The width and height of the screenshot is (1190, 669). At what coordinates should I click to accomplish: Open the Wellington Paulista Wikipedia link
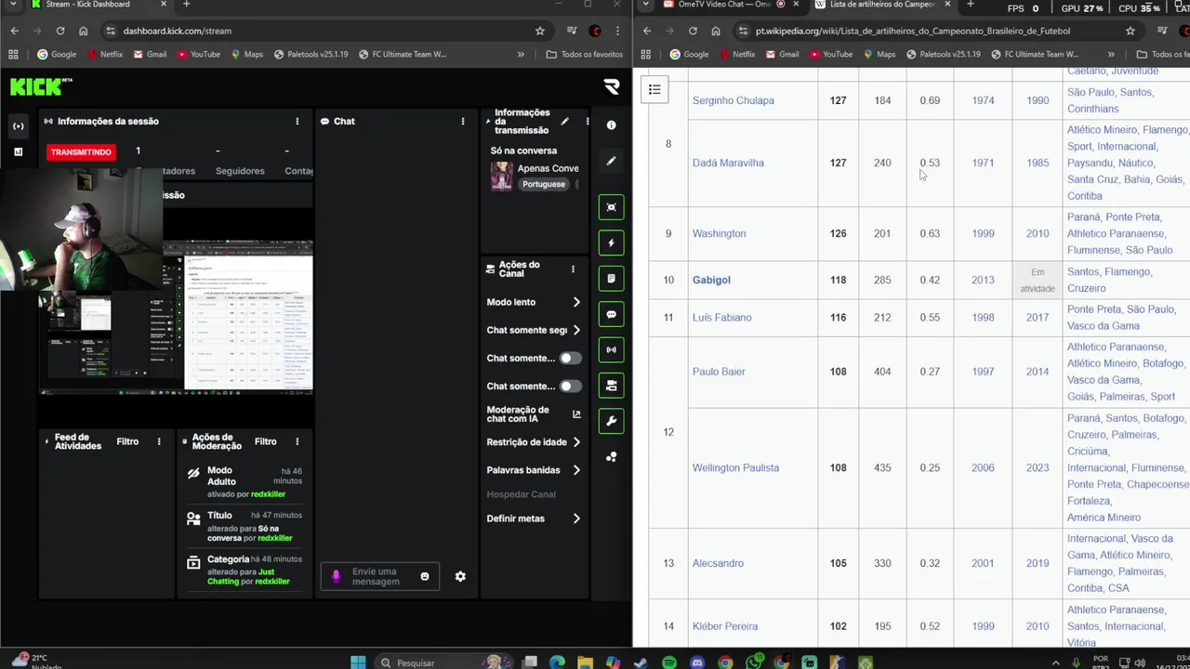[735, 467]
